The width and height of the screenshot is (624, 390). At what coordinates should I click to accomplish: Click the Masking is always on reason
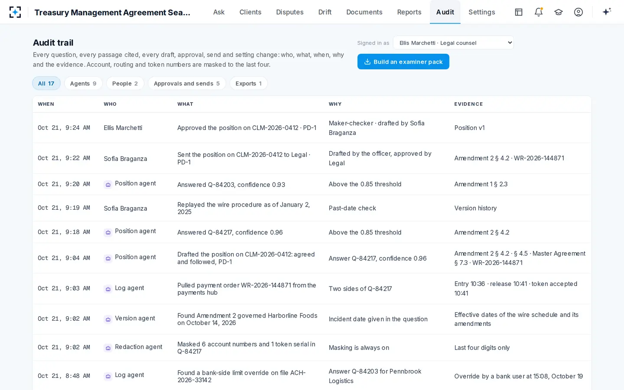coord(359,348)
